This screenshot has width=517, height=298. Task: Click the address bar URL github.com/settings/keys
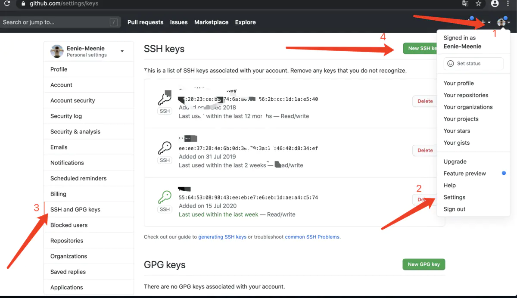coord(64,3)
